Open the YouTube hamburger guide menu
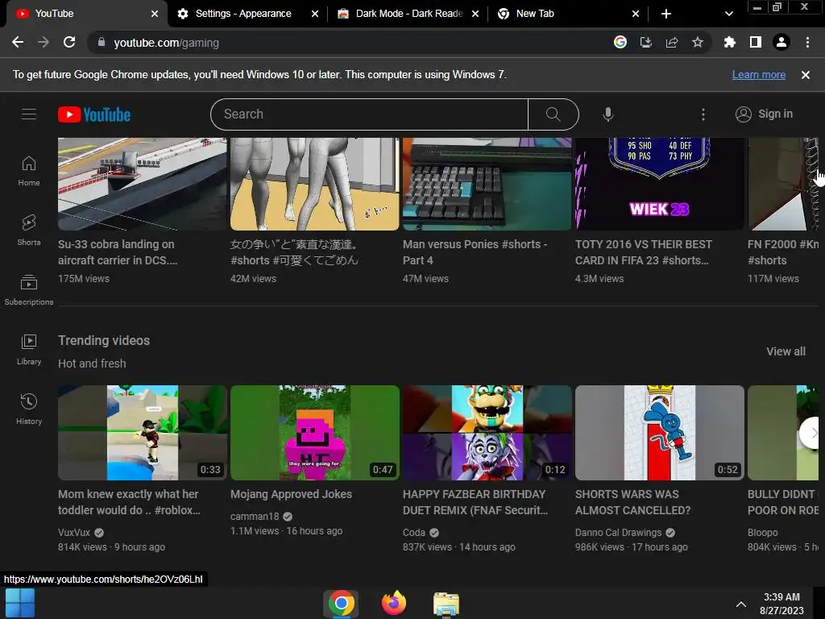Image resolution: width=825 pixels, height=619 pixels. tap(29, 114)
